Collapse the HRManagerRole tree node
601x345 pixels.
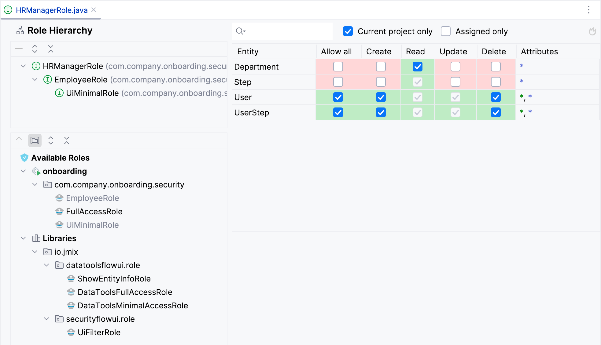(23, 66)
